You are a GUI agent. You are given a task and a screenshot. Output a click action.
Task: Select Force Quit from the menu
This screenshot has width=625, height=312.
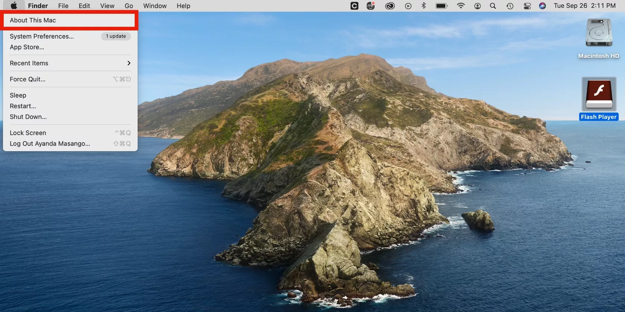point(28,79)
